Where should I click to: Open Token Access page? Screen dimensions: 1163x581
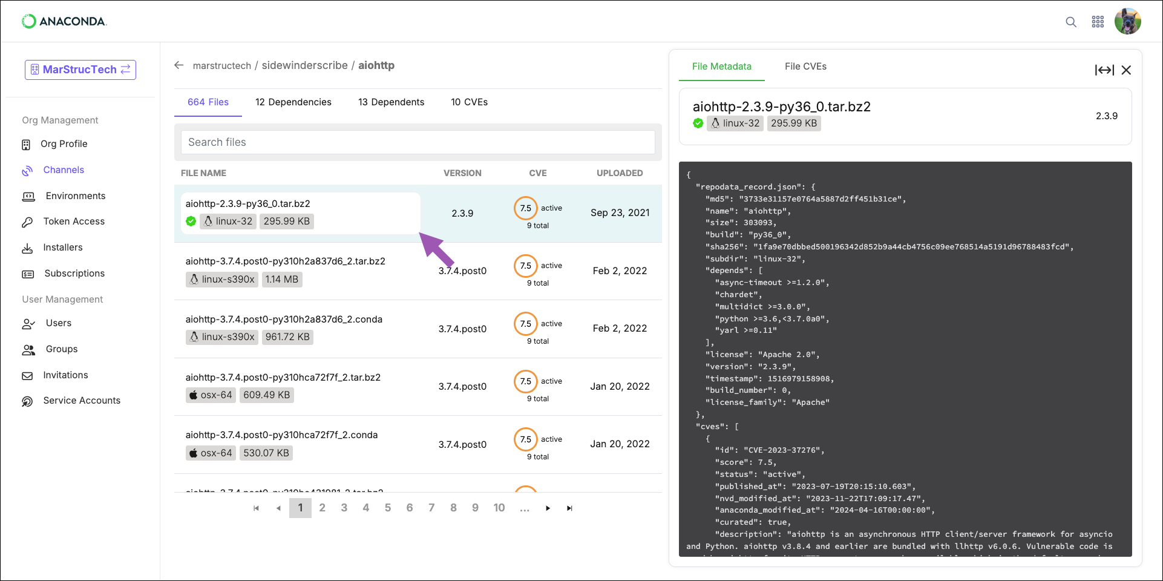click(74, 222)
